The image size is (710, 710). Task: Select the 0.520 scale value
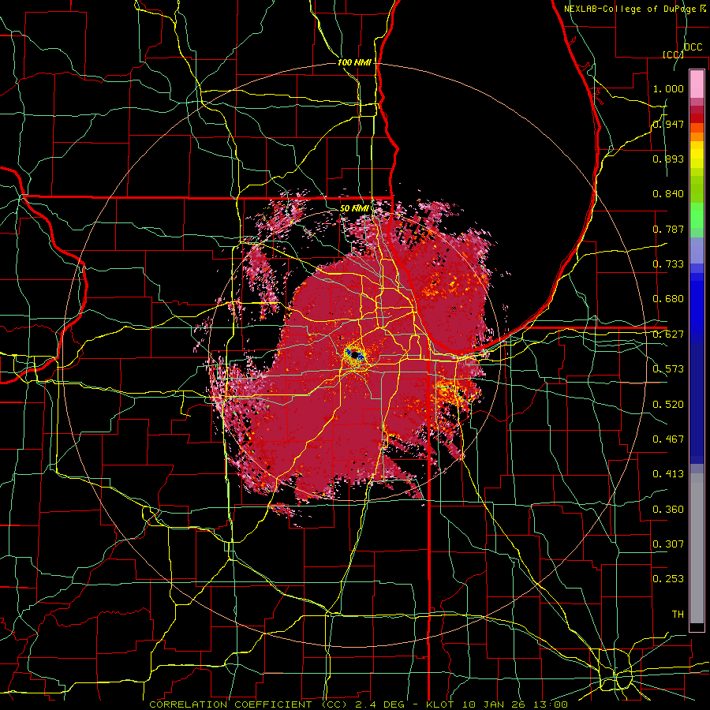pos(668,404)
